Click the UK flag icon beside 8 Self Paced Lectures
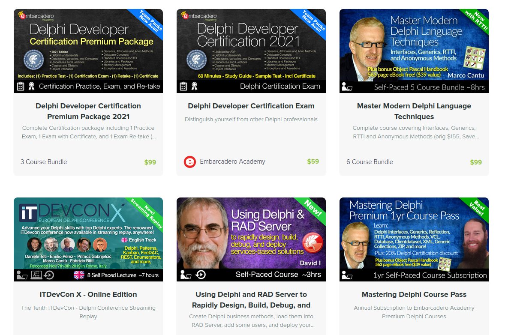Viewport: 520px width, 335px height. pos(79,275)
